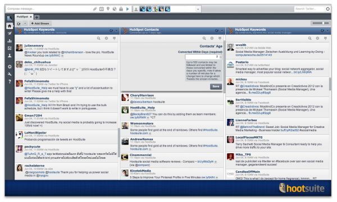Viewport: 337px width, 202px height.
Task: Search within the HubSpot Contacts stream
Action: (204, 38)
